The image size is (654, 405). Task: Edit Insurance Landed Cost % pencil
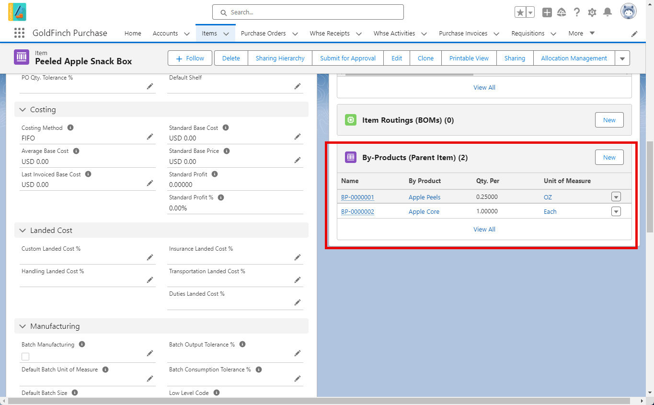(298, 257)
